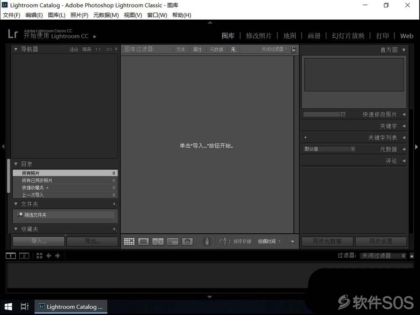
Task: Click the add button next to 收藏夹
Action: click(x=114, y=229)
